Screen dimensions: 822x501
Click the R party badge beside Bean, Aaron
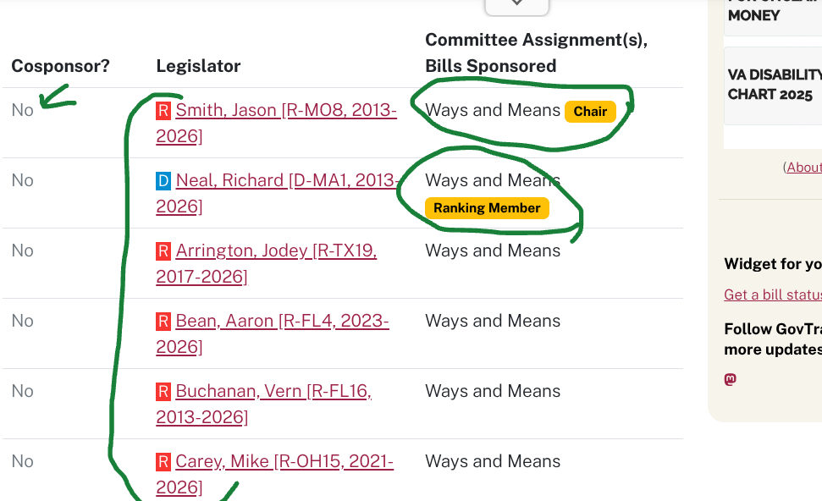(163, 321)
